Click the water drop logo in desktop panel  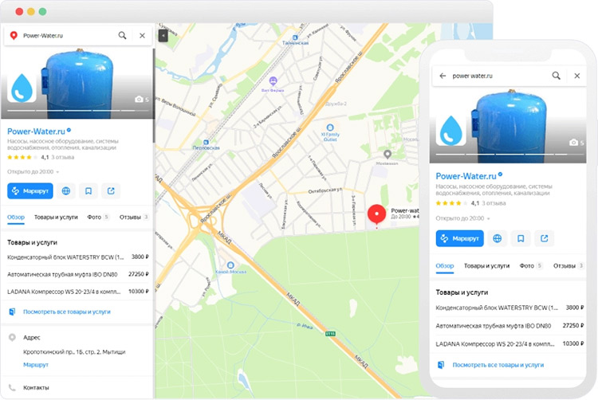[x=22, y=87]
